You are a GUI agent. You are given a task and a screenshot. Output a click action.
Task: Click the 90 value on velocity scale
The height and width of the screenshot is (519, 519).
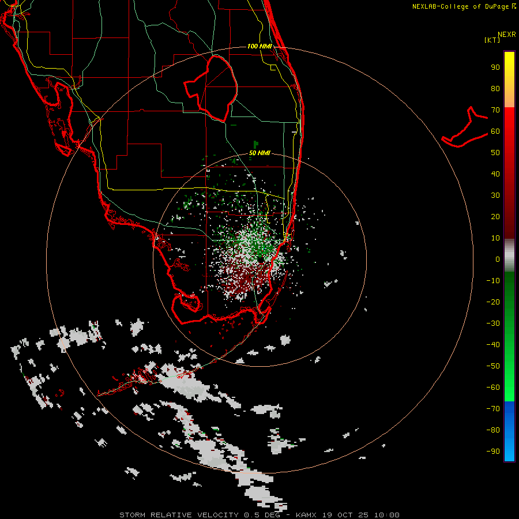click(495, 67)
